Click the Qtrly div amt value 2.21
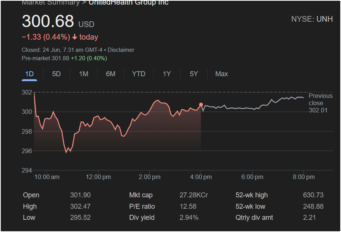This screenshot has width=341, height=232. [x=309, y=218]
